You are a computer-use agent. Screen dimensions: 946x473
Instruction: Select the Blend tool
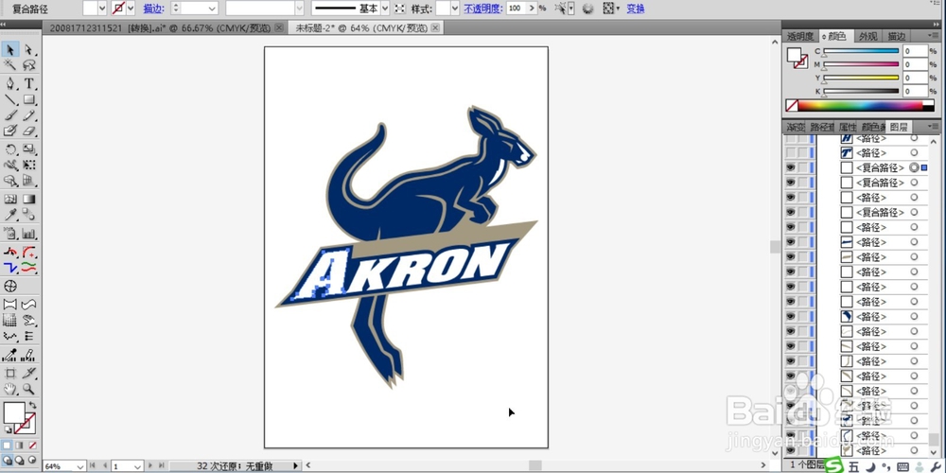pos(29,215)
